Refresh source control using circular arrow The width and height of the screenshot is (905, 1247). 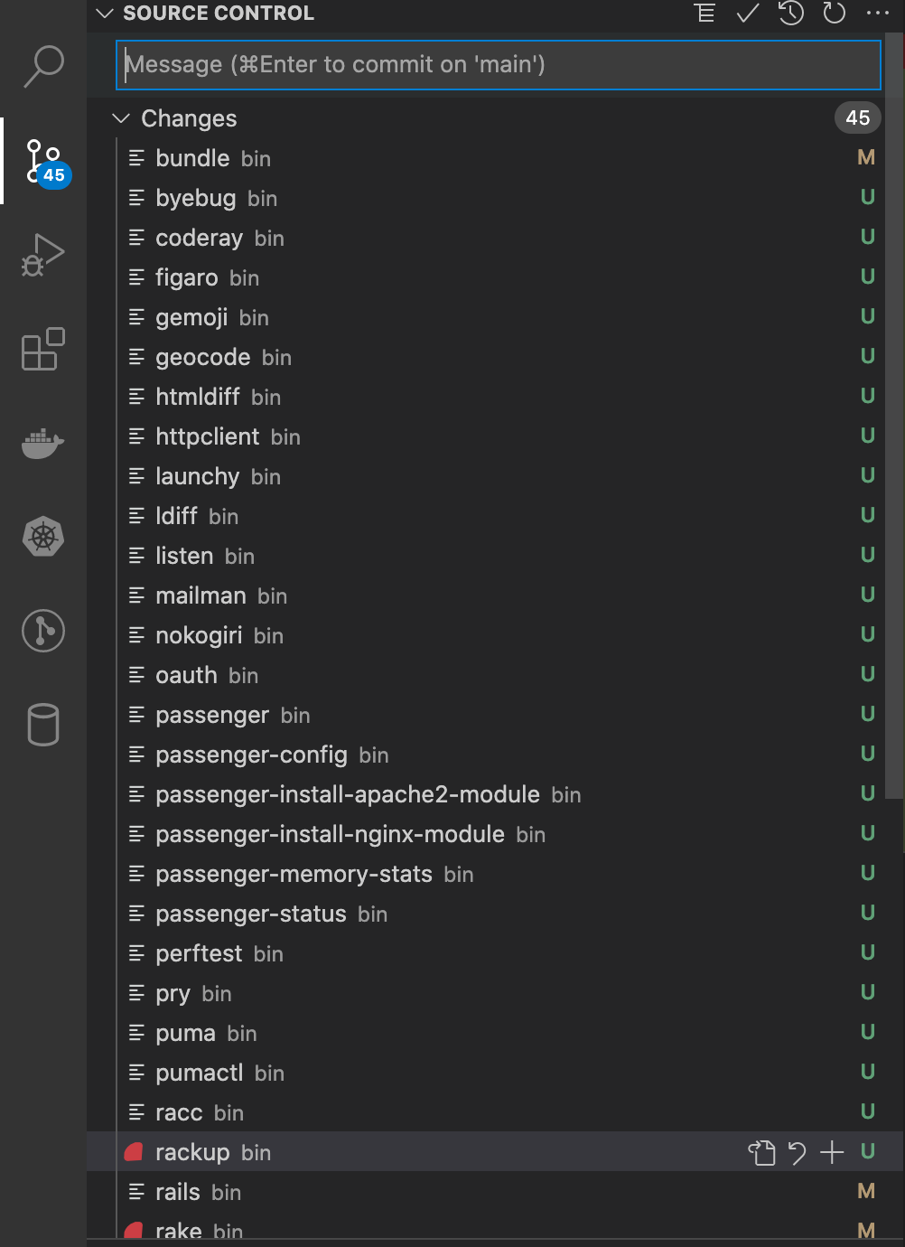[x=835, y=13]
